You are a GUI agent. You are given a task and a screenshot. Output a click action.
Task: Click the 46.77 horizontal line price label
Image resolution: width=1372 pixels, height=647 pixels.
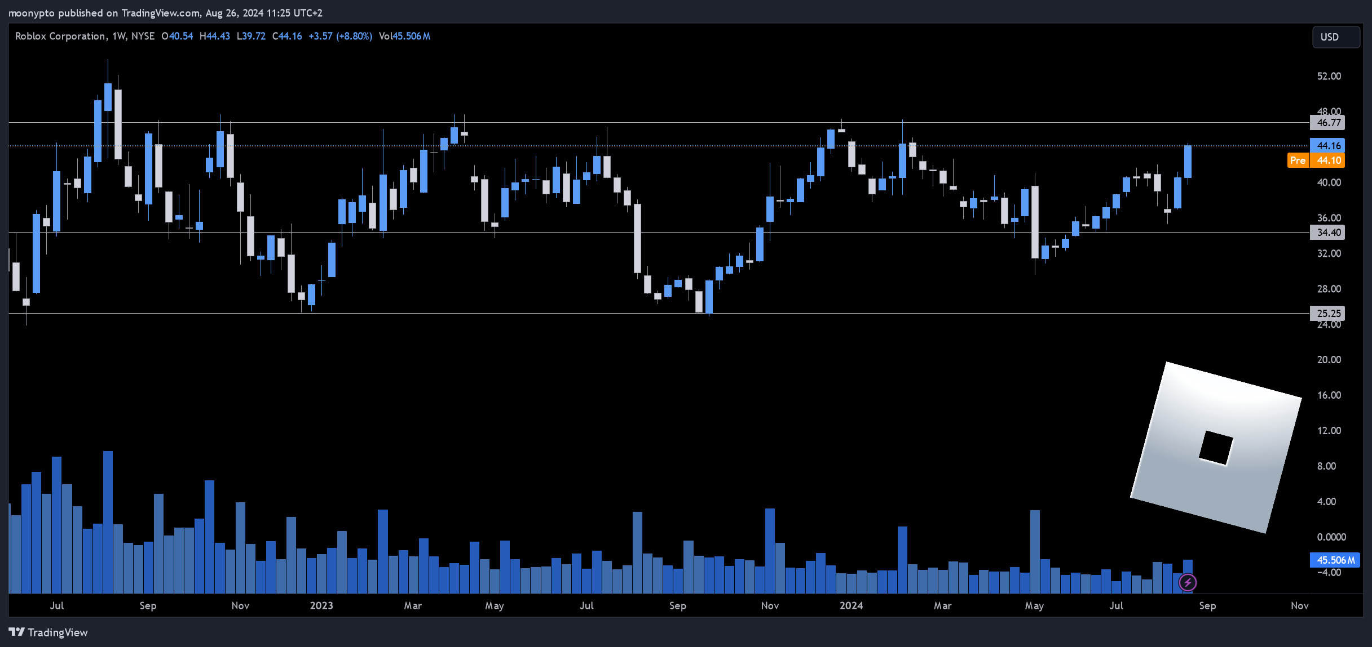click(1327, 123)
